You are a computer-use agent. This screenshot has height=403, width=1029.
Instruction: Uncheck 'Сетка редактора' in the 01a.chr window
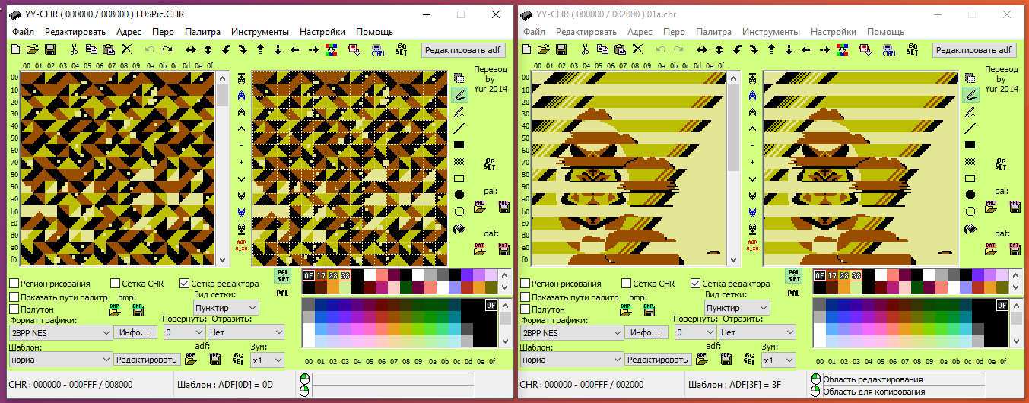point(696,284)
